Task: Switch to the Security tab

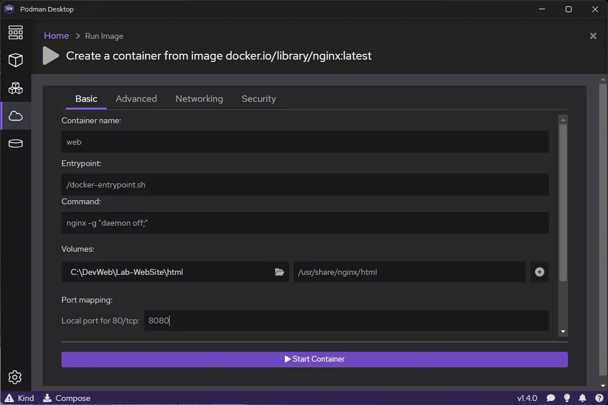Action: tap(259, 99)
